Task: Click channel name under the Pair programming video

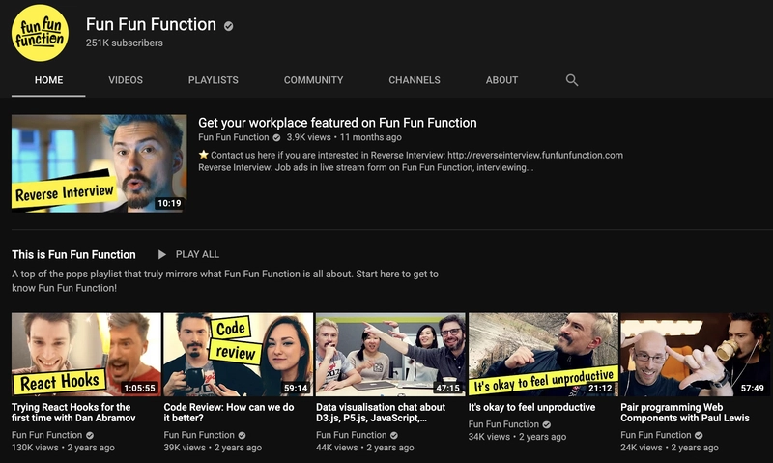Action: (656, 435)
